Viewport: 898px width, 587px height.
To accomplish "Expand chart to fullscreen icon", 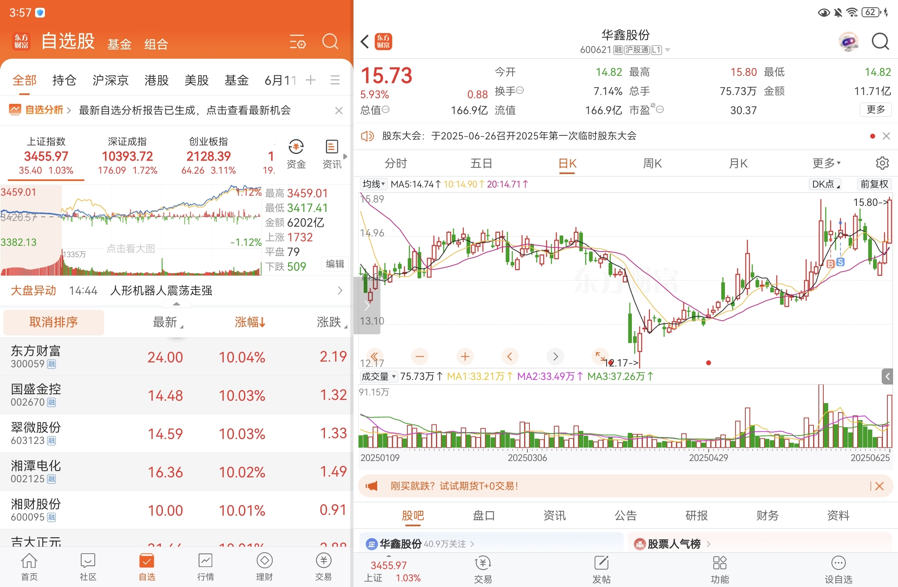I will pos(600,357).
